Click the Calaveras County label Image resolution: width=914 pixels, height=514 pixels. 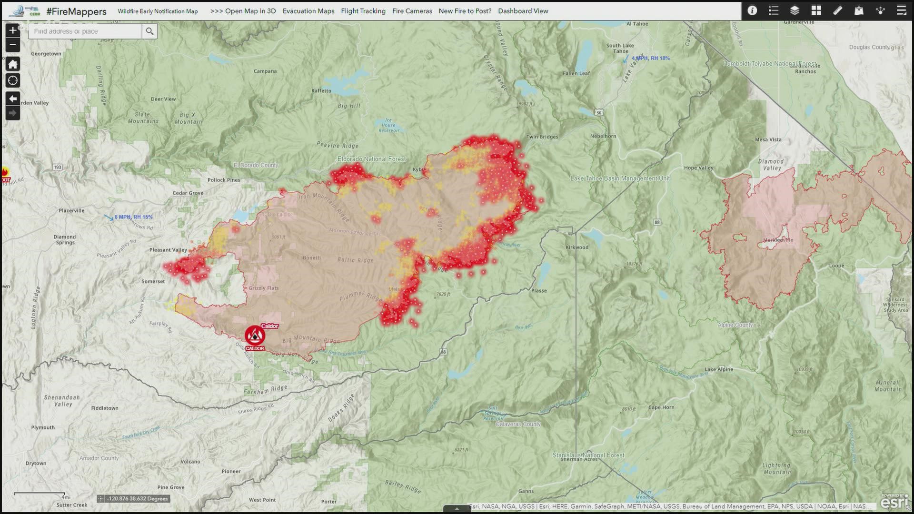click(518, 424)
